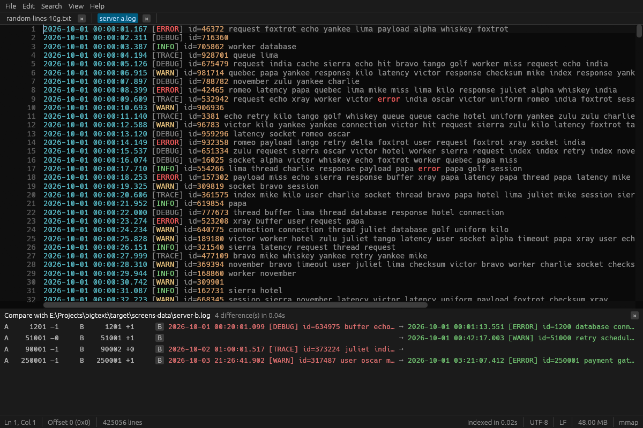Open the Help menu

pos(98,6)
